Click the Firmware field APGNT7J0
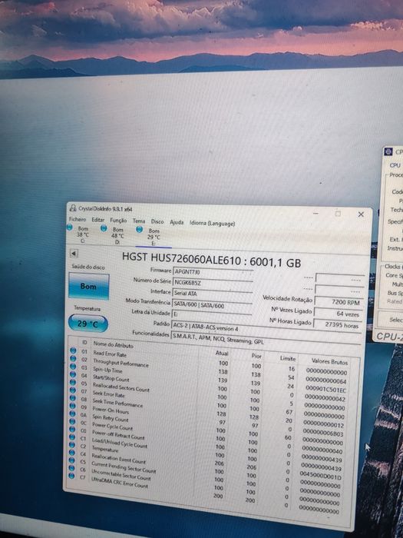This screenshot has width=403, height=538. click(213, 272)
